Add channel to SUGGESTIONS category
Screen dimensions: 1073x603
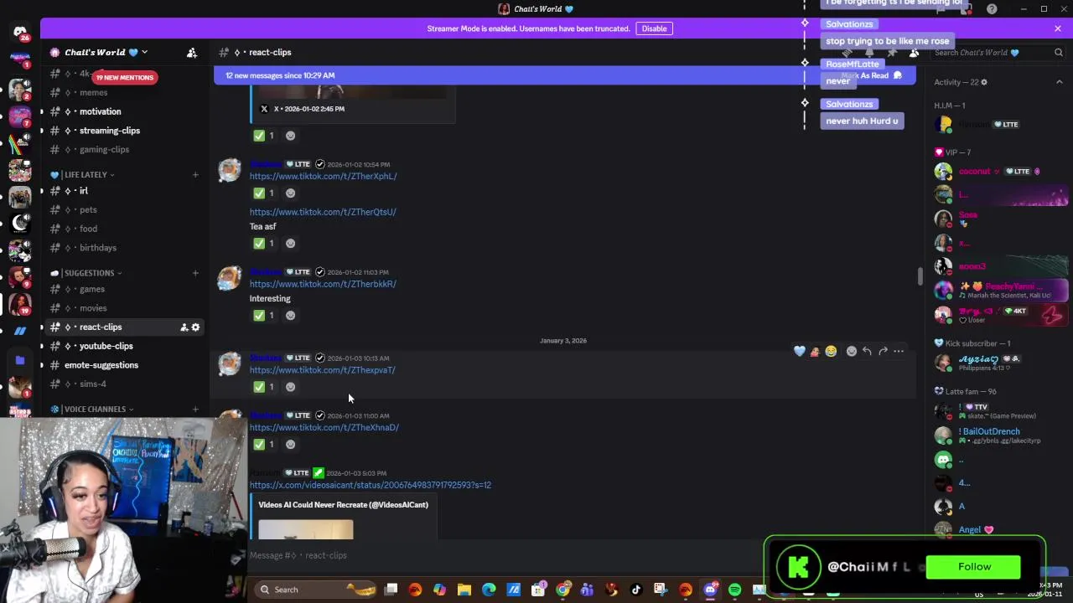click(195, 273)
